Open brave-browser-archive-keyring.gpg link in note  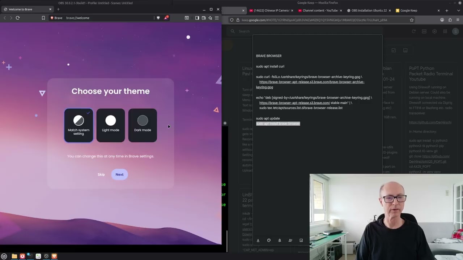(x=310, y=84)
